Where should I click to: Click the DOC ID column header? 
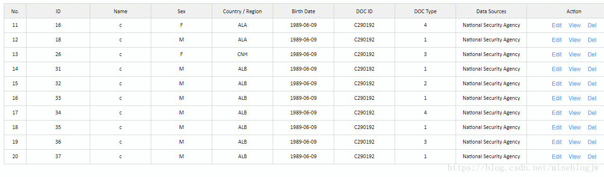point(364,11)
